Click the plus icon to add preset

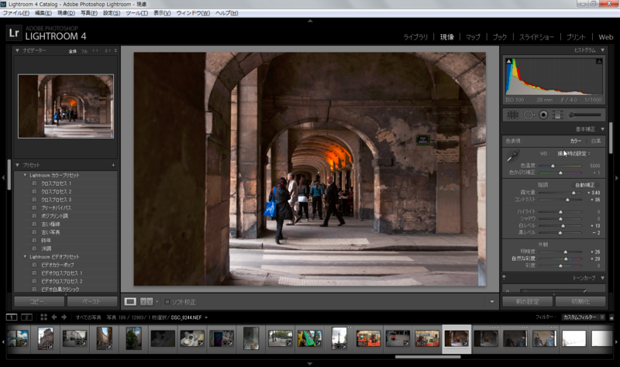point(113,165)
